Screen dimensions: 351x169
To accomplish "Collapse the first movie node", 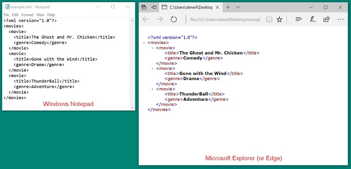I will pyautogui.click(x=153, y=48).
